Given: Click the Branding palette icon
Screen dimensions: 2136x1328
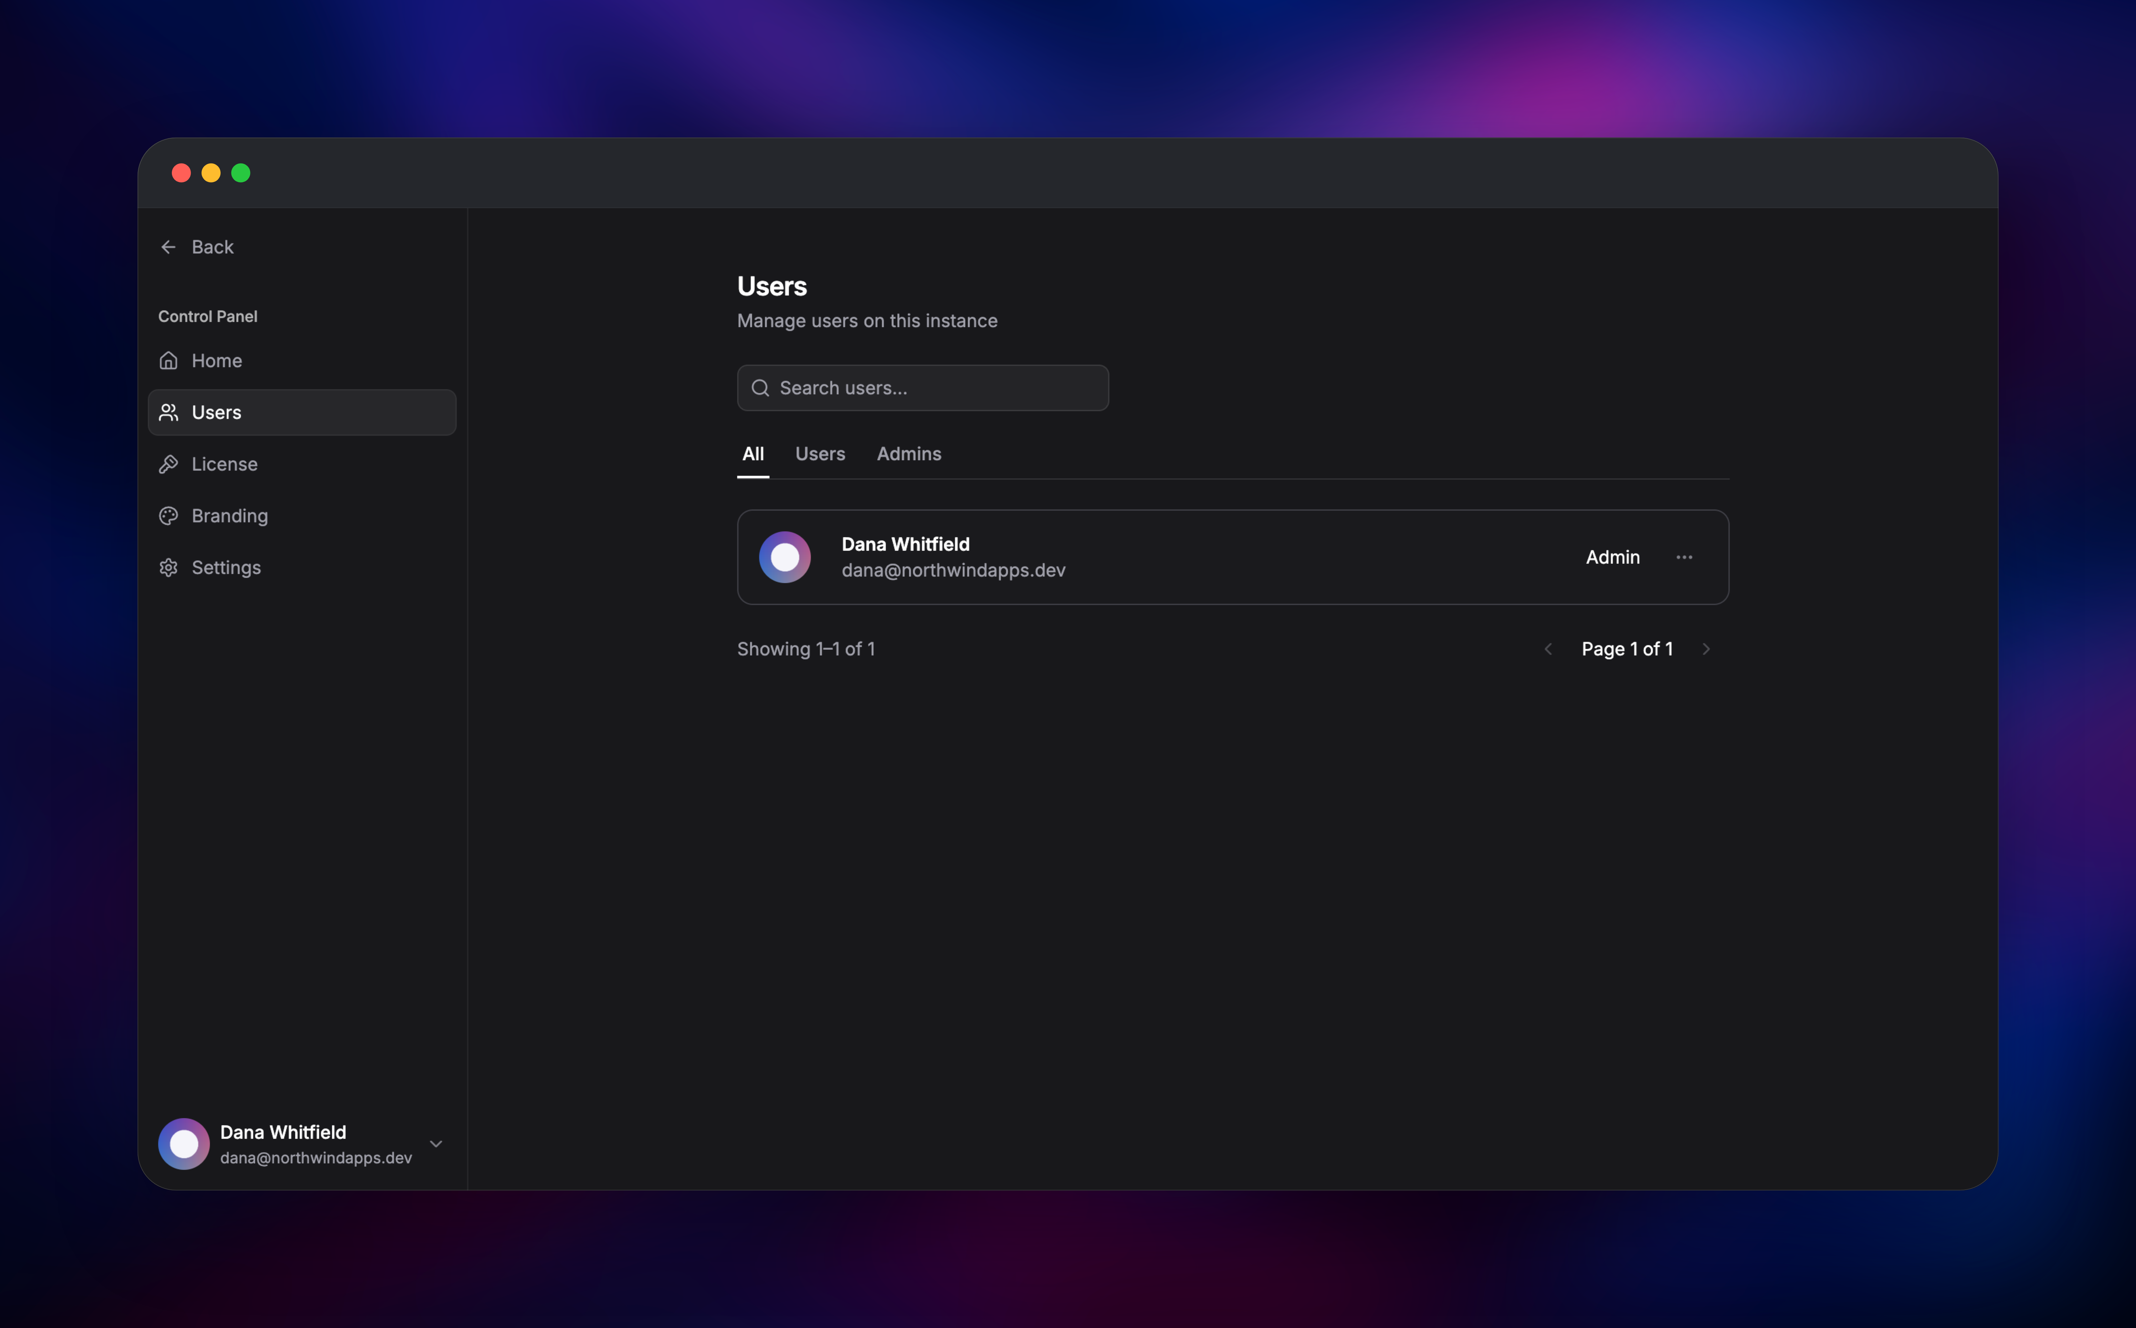Looking at the screenshot, I should [x=169, y=516].
